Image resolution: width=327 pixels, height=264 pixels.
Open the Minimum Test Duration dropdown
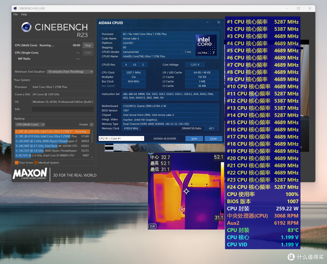pos(70,71)
